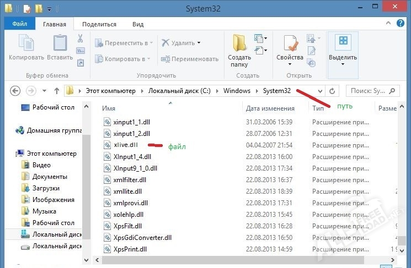
Task: Sort files by Дата изменения column
Action: click(x=270, y=108)
